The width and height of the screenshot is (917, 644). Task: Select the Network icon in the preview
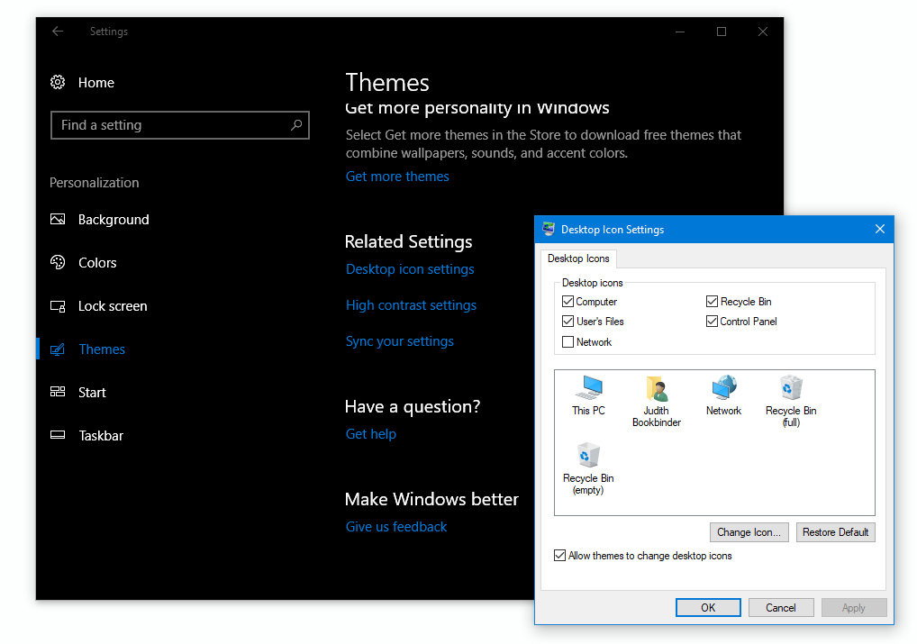(x=723, y=389)
